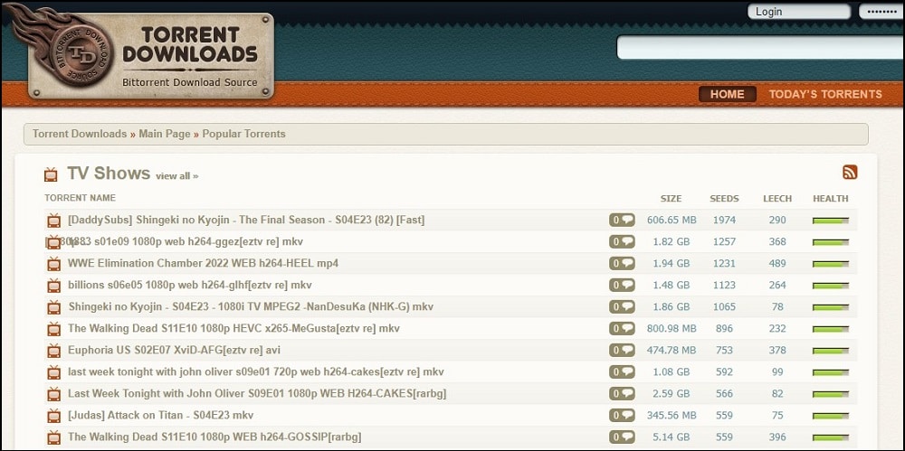The image size is (905, 451).
Task: Focus the Login username field
Action: 799,12
